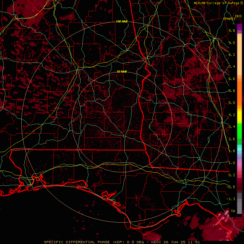Viewport: 244px width, 244px height.
Task: Click the 4.2 value on the scale
Action: (232, 115)
